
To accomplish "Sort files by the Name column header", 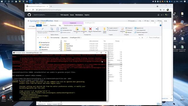I will point(65,41).
